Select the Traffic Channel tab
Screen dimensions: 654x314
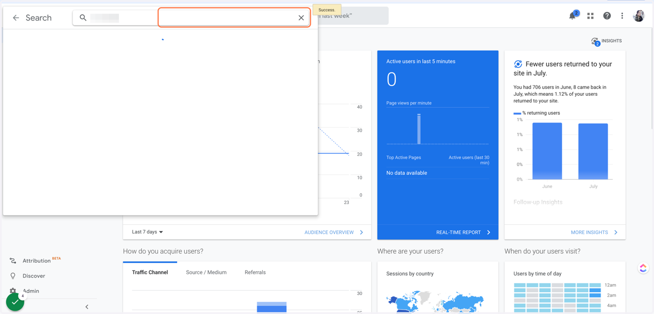150,272
